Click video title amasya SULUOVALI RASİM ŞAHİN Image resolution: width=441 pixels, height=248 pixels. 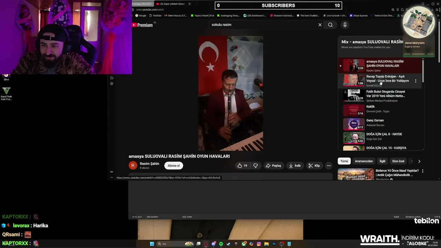point(179,156)
